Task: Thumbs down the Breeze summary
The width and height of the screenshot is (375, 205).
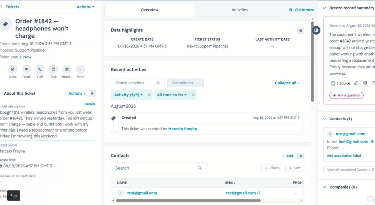Action: [x=365, y=83]
